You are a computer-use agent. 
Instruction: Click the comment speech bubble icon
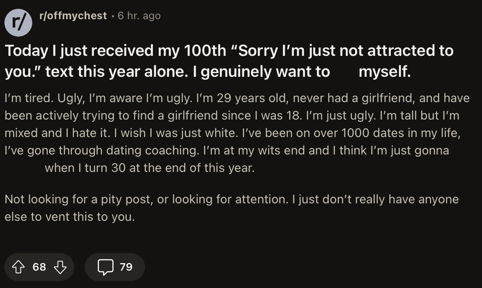(x=106, y=267)
